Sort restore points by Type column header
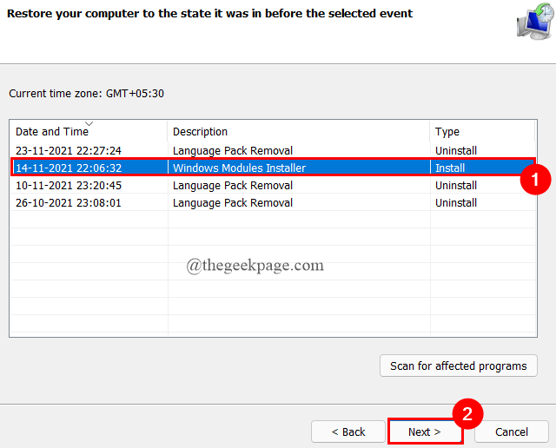The width and height of the screenshot is (556, 448). (447, 132)
